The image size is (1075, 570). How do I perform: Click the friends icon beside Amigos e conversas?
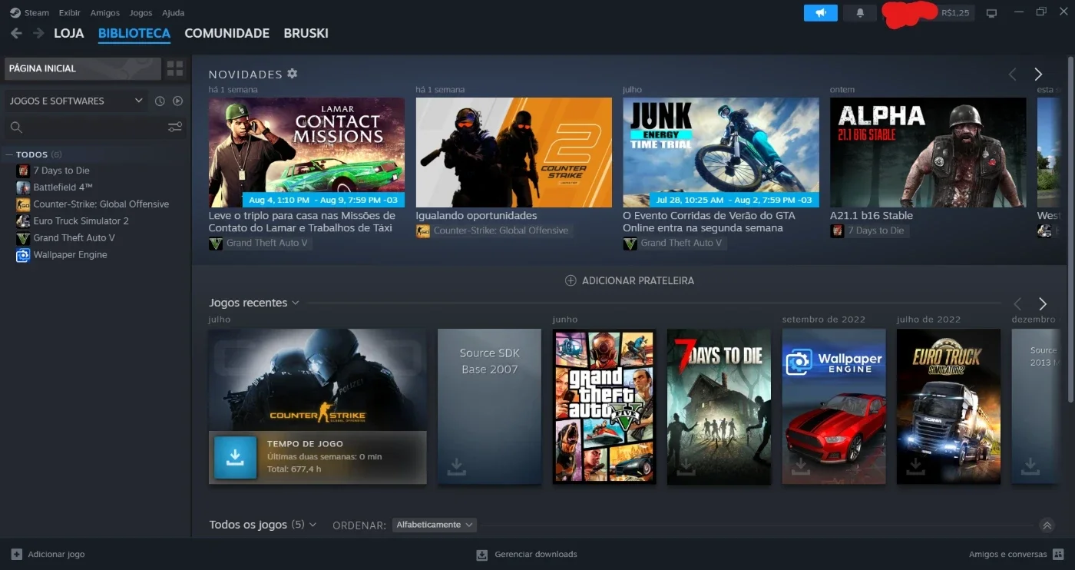1057,554
